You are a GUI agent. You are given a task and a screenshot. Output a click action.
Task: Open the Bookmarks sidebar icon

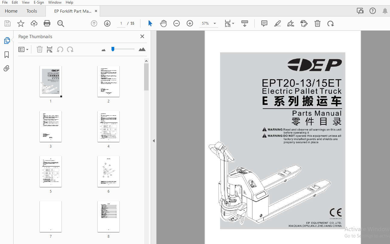(7, 55)
